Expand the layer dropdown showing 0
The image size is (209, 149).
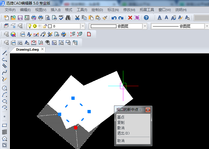(83, 26)
